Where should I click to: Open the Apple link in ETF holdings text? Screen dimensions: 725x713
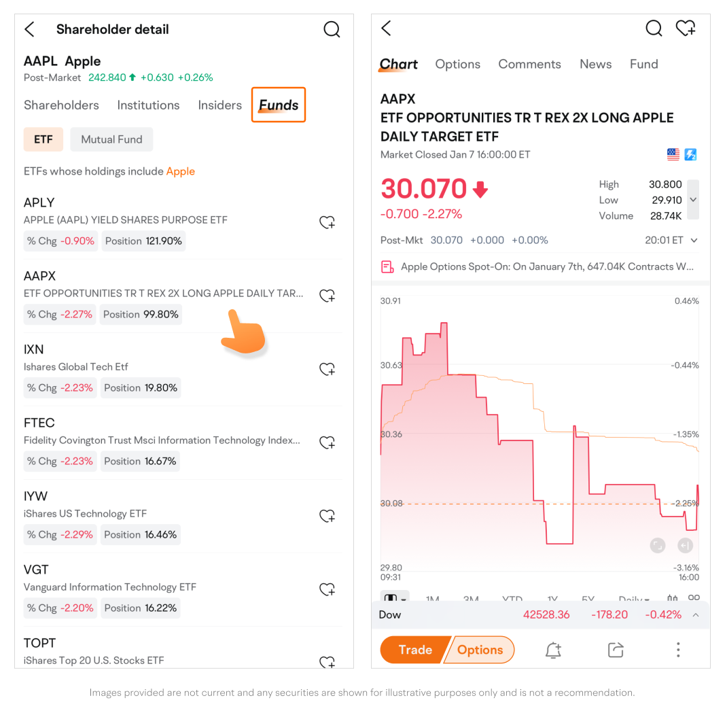click(x=181, y=171)
